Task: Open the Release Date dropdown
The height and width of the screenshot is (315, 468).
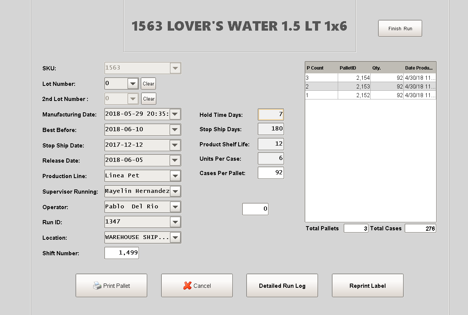Action: pos(175,160)
